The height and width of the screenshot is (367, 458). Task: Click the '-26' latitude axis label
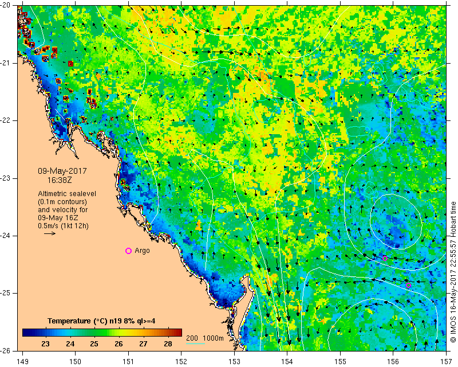[x=6, y=350]
